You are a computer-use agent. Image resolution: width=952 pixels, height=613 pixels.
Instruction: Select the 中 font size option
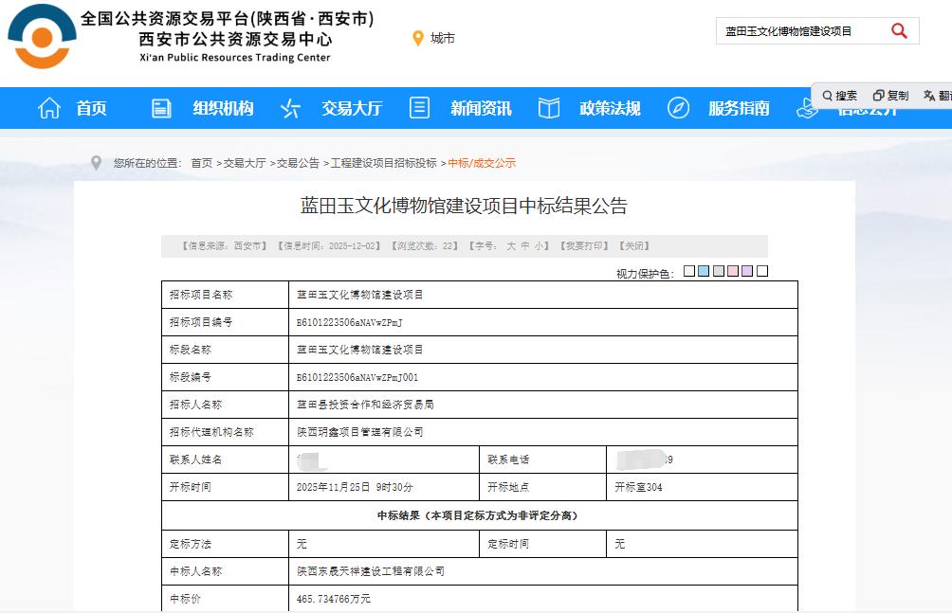pyautogui.click(x=527, y=246)
